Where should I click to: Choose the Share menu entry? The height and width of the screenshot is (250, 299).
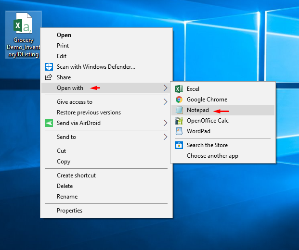point(106,77)
